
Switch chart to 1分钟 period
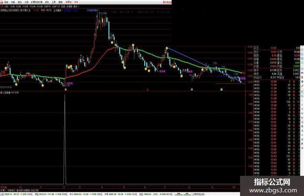(x=12, y=6)
